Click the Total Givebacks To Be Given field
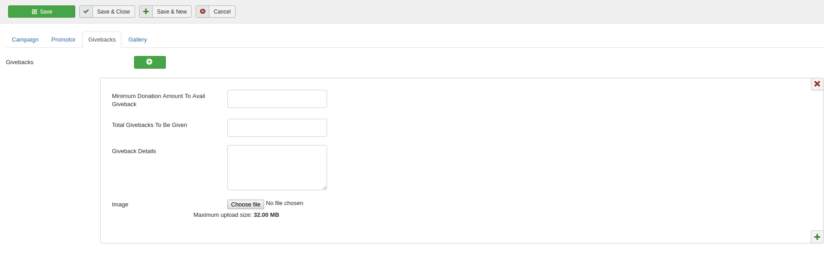The image size is (824, 257). tap(277, 128)
